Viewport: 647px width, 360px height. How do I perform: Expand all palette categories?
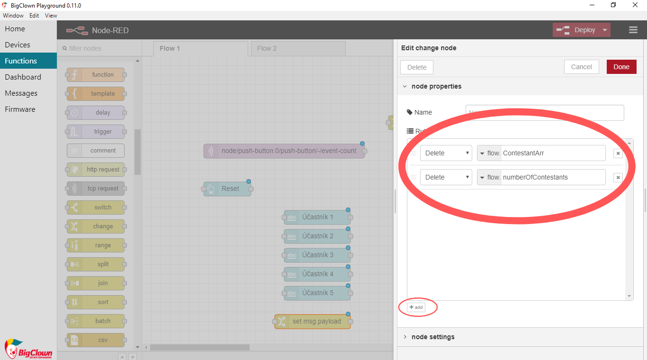point(133,357)
